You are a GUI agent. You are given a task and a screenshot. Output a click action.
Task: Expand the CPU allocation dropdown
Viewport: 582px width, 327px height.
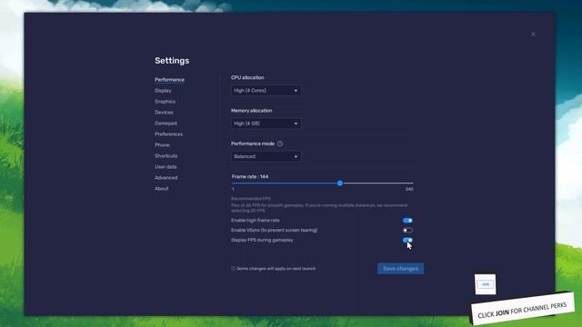point(266,91)
